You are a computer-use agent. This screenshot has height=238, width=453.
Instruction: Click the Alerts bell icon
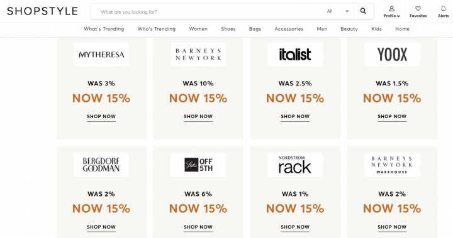point(443,9)
